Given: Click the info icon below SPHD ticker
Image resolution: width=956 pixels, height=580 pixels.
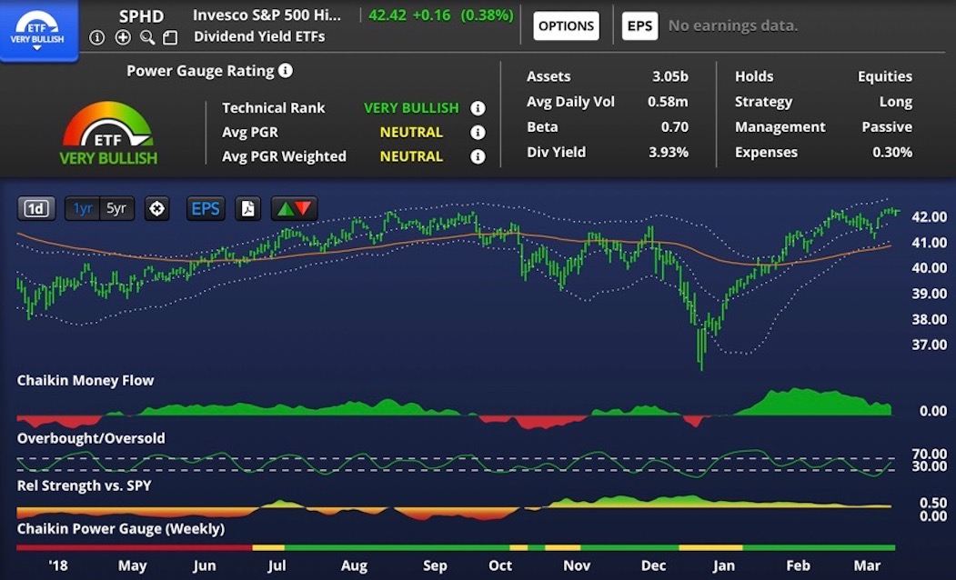Looking at the screenshot, I should [x=97, y=37].
